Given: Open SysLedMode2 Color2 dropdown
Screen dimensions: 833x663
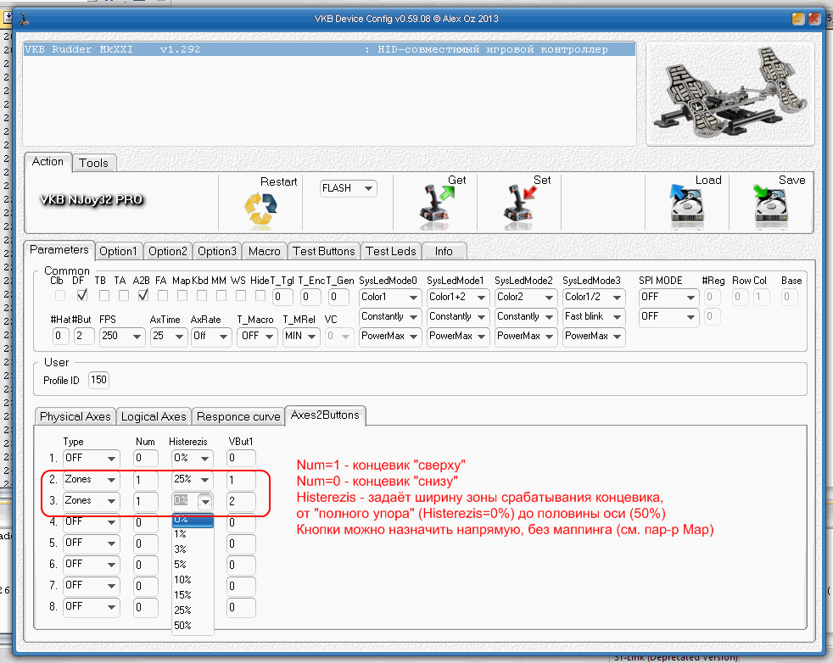Looking at the screenshot, I should 525,298.
